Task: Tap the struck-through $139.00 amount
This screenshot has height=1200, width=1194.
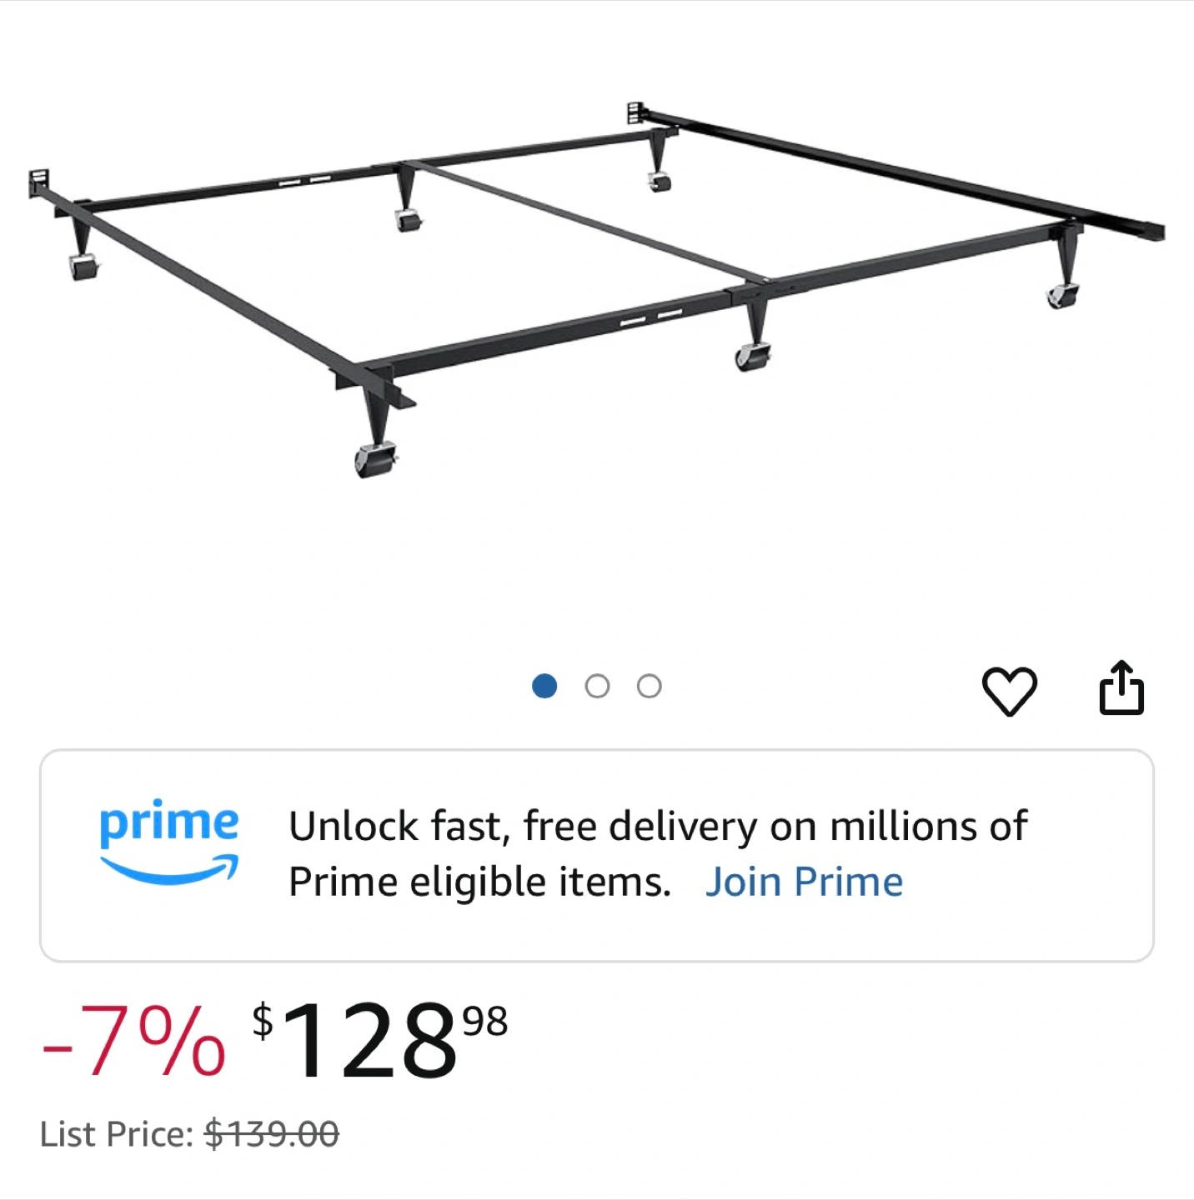Action: (272, 1134)
